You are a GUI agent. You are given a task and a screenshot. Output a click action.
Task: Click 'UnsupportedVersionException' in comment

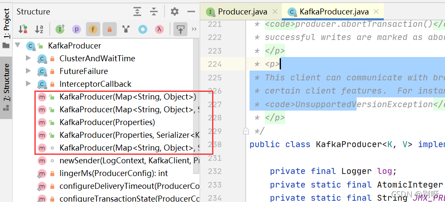click(364, 104)
